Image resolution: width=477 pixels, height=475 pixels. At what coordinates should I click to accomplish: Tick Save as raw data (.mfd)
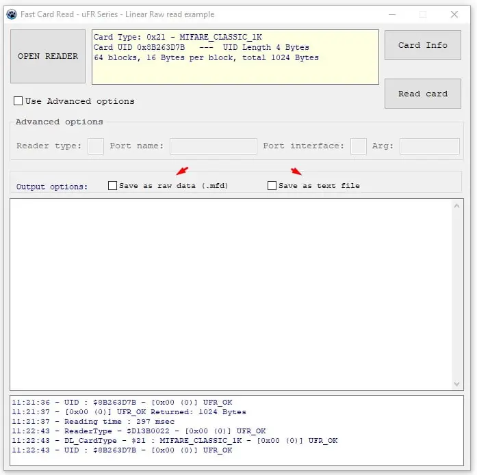(112, 186)
